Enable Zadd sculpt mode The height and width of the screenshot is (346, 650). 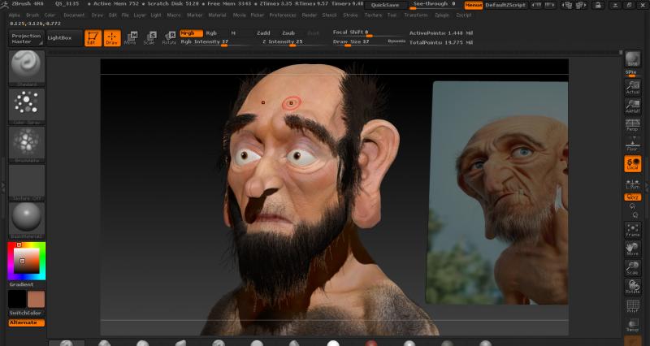pos(263,33)
